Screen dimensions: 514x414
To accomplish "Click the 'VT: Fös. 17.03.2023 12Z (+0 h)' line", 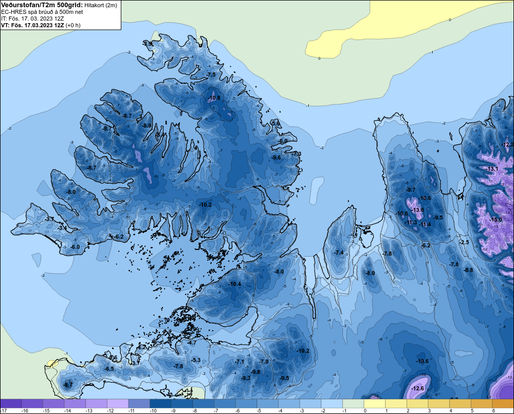I will point(41,25).
